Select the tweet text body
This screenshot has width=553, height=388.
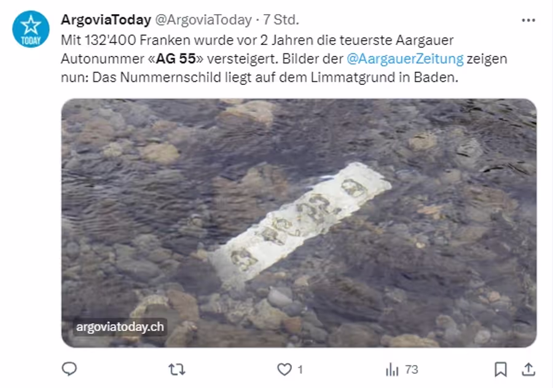point(284,58)
